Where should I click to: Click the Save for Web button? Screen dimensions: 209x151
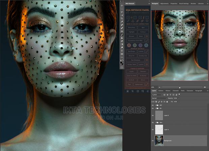[131, 76]
